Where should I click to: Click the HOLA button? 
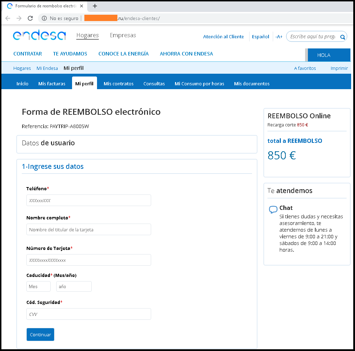click(324, 55)
